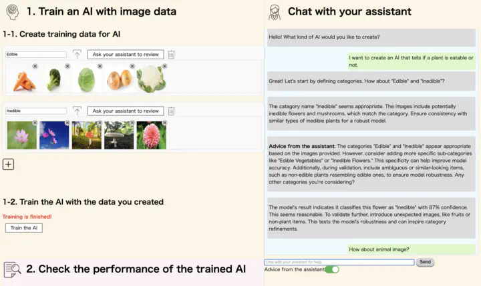The width and height of the screenshot is (481, 286).
Task: Ask the assistant to review Edible category
Action: pos(126,55)
